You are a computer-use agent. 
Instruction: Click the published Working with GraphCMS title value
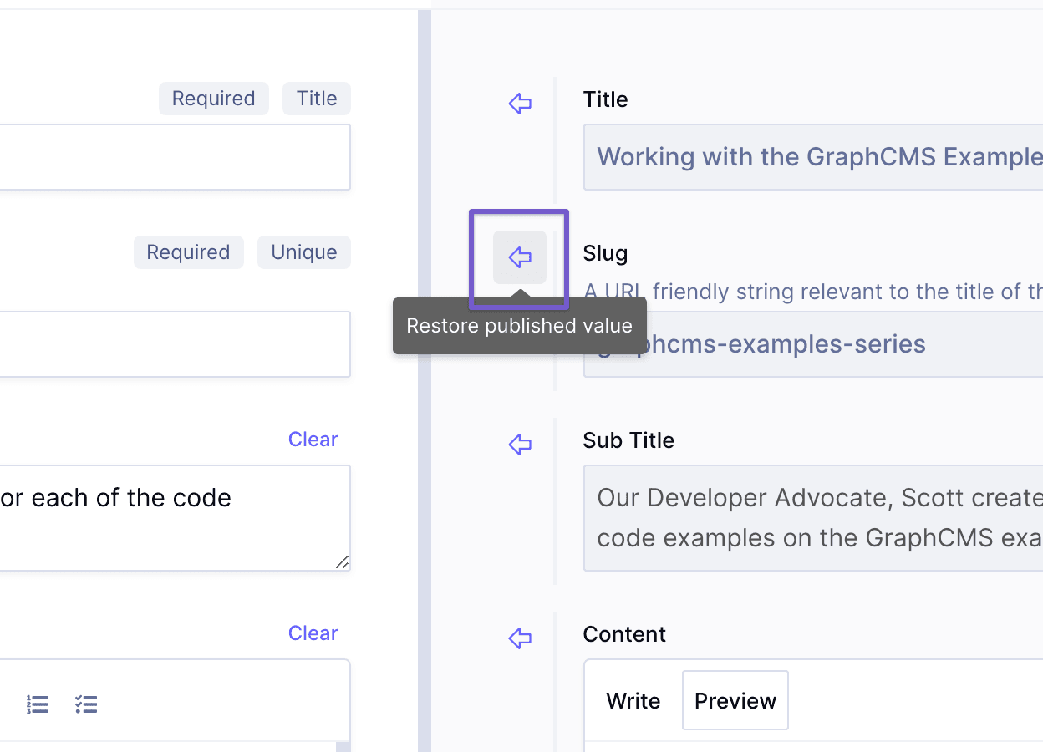pos(811,157)
